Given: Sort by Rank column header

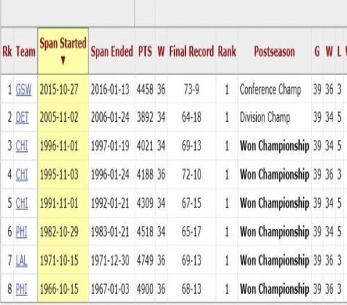Looking at the screenshot, I should [x=227, y=51].
